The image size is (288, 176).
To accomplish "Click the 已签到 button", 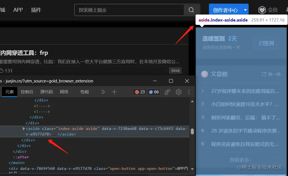I will [x=266, y=43].
